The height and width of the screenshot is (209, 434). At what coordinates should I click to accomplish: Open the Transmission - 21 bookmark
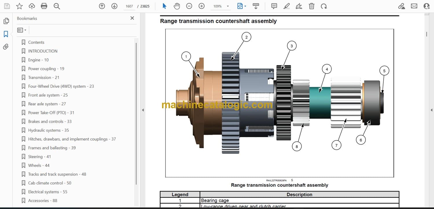point(43,77)
